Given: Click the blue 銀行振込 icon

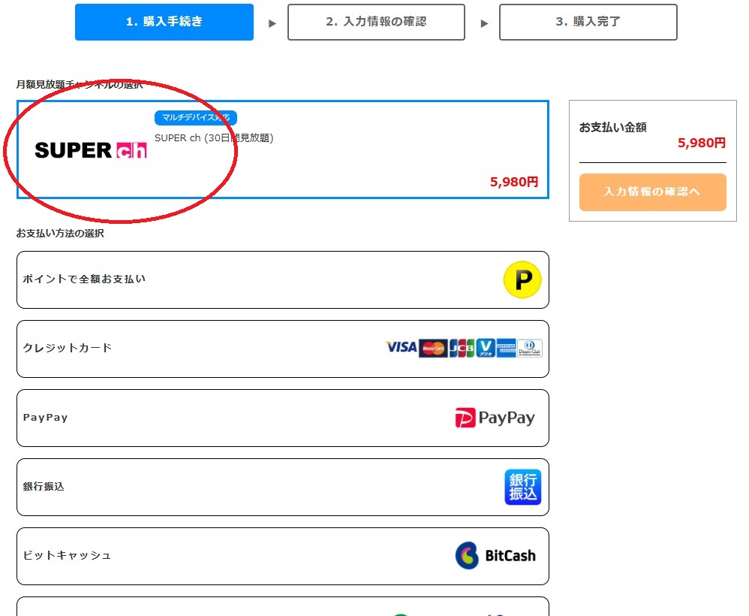Looking at the screenshot, I should 522,487.
